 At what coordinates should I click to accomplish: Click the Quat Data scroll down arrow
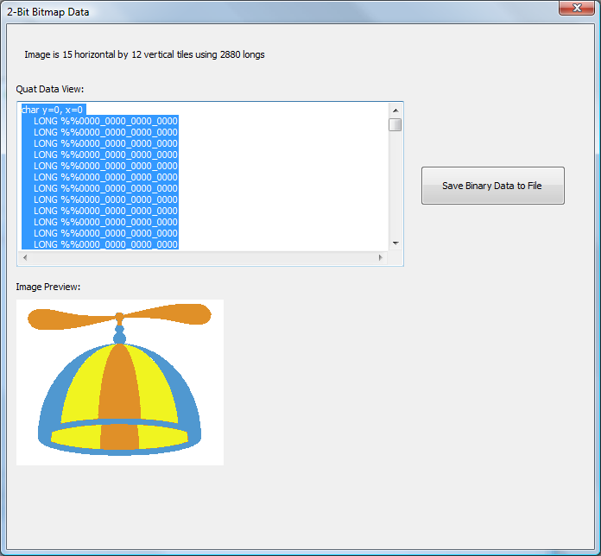click(395, 243)
